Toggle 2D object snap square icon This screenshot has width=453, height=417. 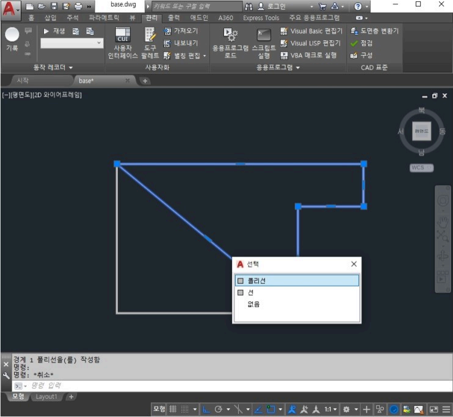271,409
